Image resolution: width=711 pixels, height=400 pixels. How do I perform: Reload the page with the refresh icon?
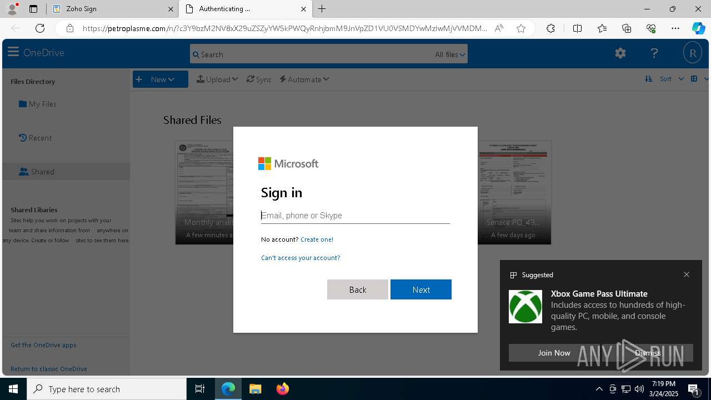pos(40,28)
